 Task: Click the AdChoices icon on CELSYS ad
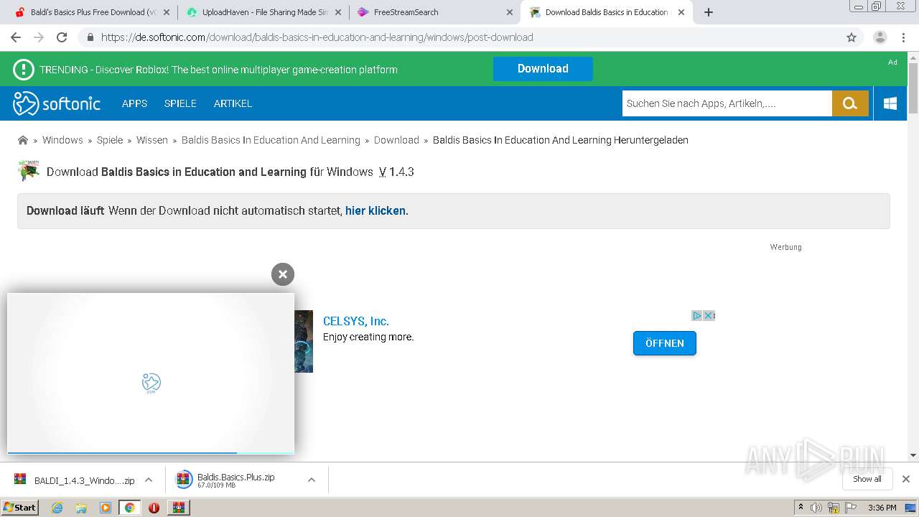click(x=696, y=315)
